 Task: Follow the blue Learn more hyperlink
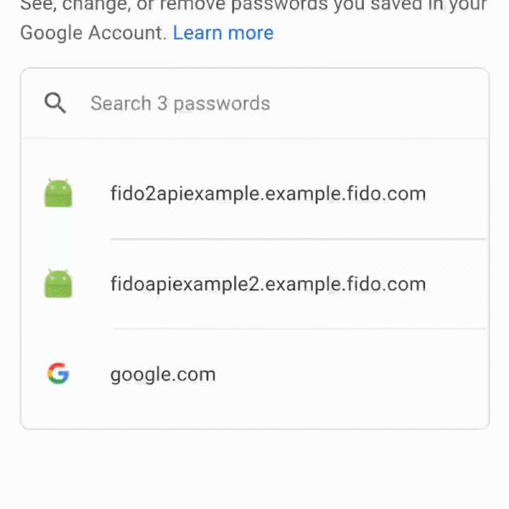tap(223, 34)
